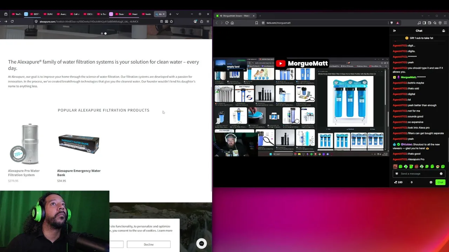Show the second carousel slide dot
This screenshot has width=449, height=252.
[105, 34]
